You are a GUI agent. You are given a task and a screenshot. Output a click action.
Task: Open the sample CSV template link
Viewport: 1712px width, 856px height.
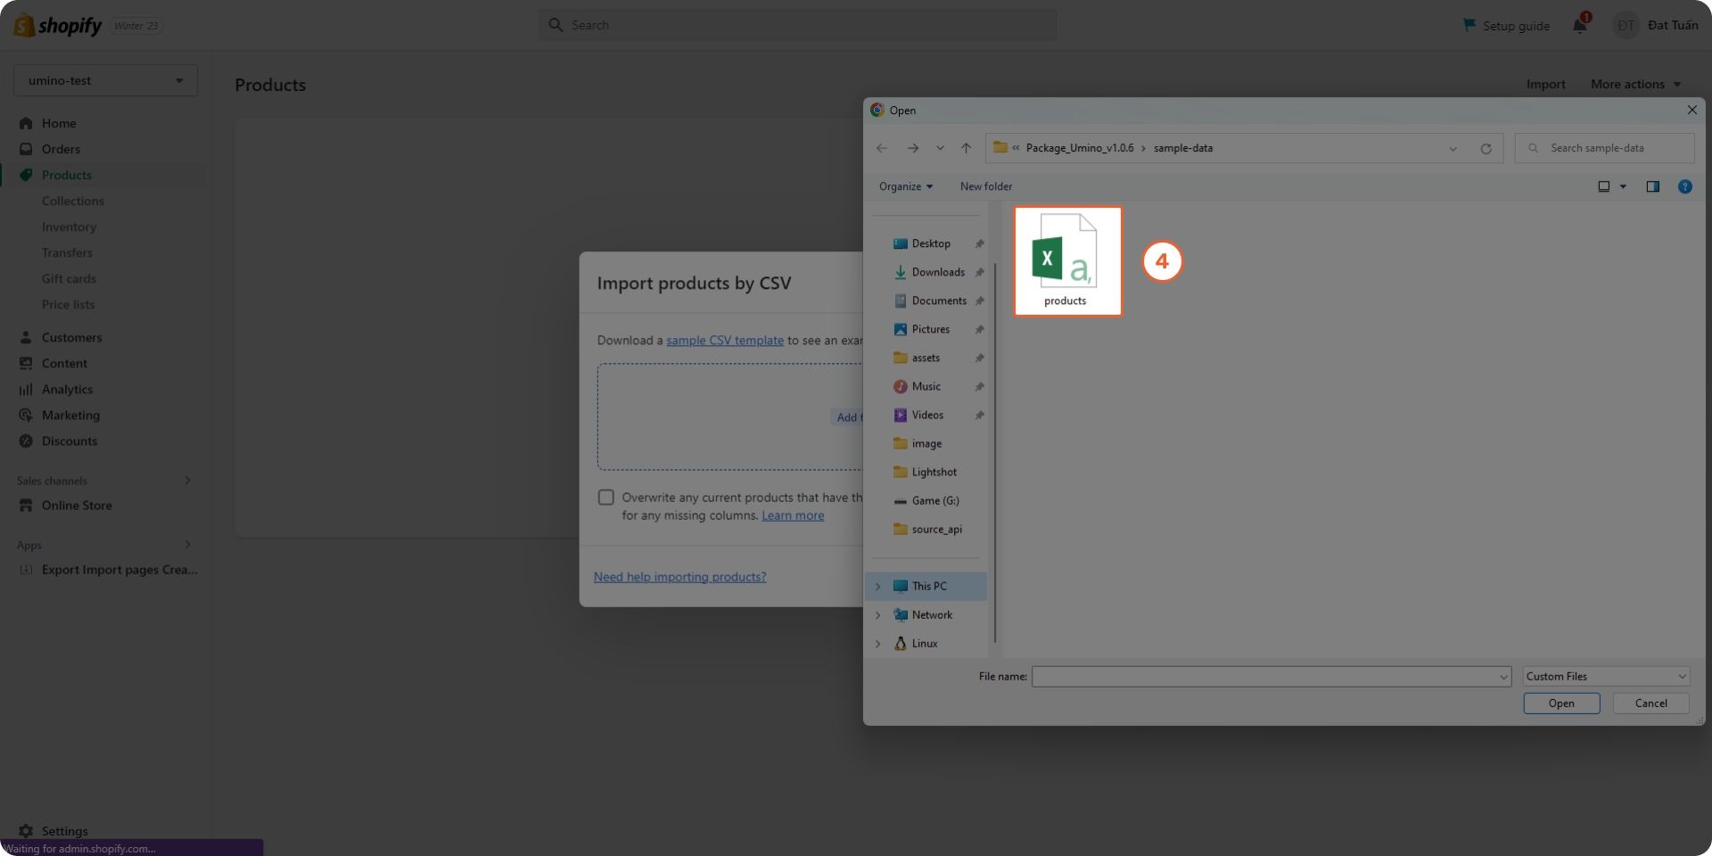pos(724,341)
